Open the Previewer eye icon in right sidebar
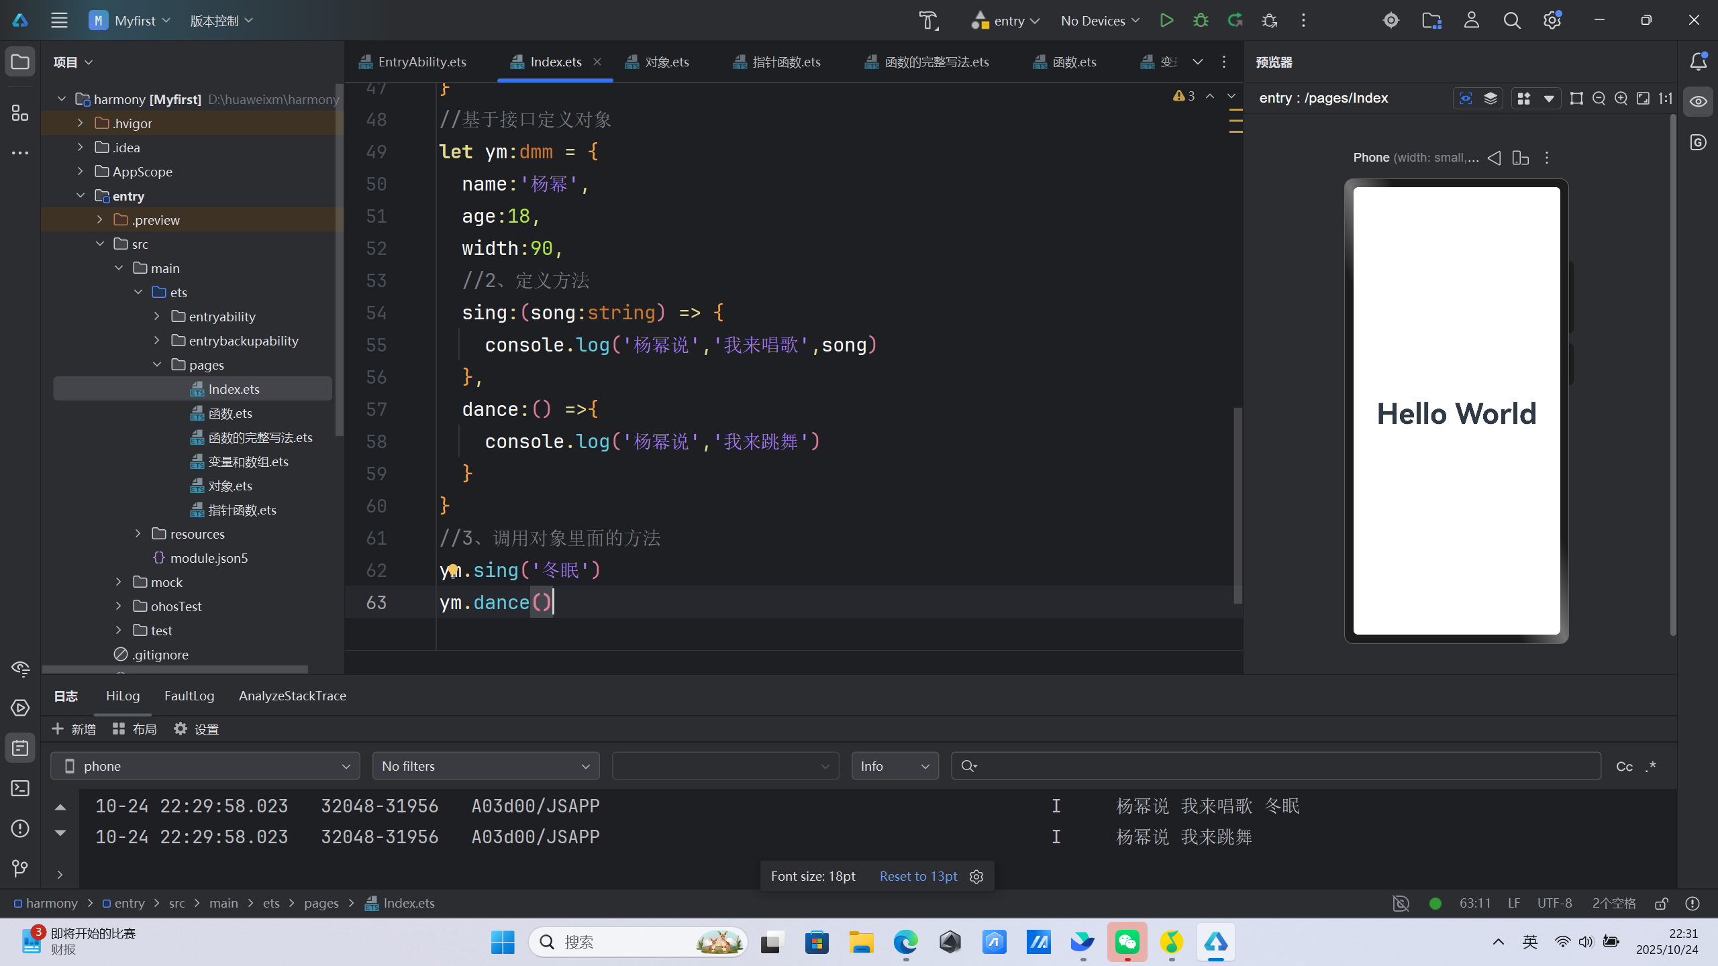The width and height of the screenshot is (1718, 966). click(x=1699, y=101)
